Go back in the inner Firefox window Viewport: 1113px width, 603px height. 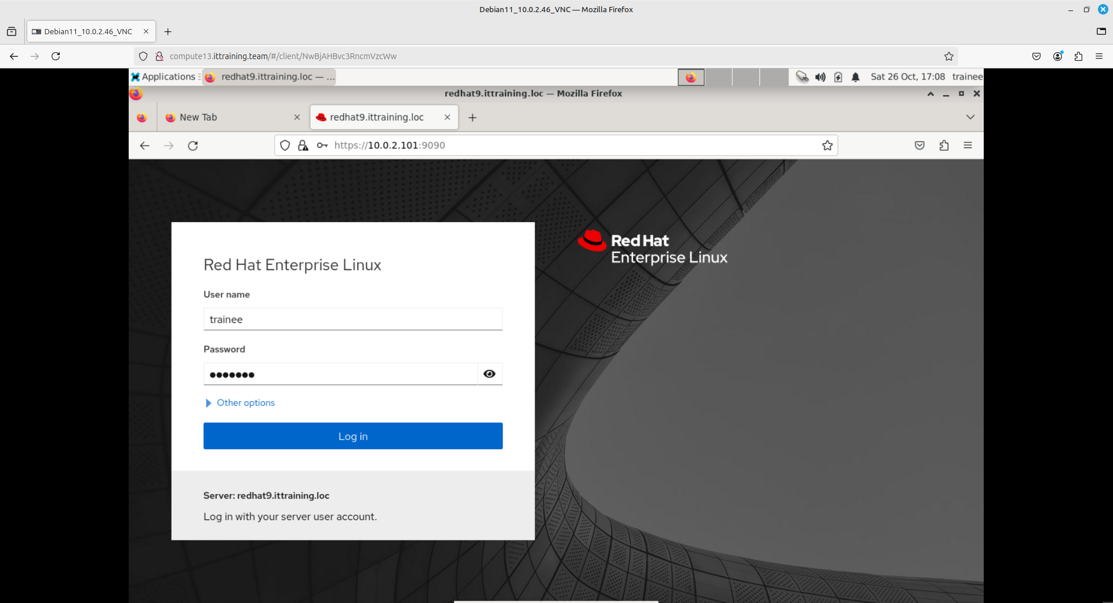click(144, 146)
